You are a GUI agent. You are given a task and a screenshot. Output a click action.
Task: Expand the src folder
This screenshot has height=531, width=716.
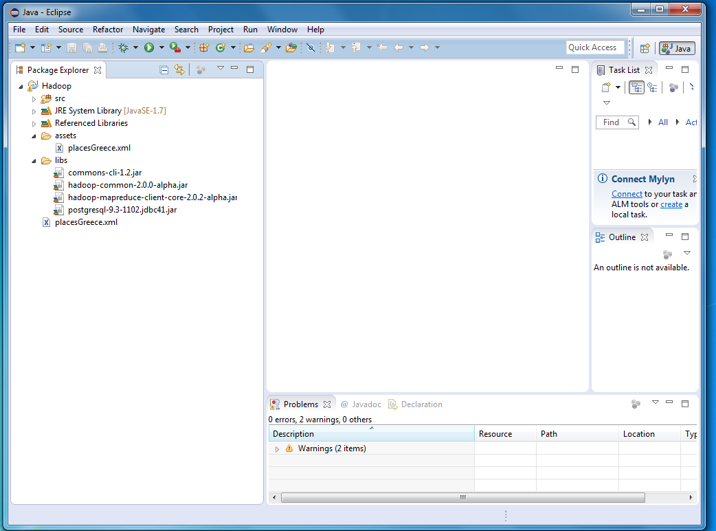(x=34, y=99)
